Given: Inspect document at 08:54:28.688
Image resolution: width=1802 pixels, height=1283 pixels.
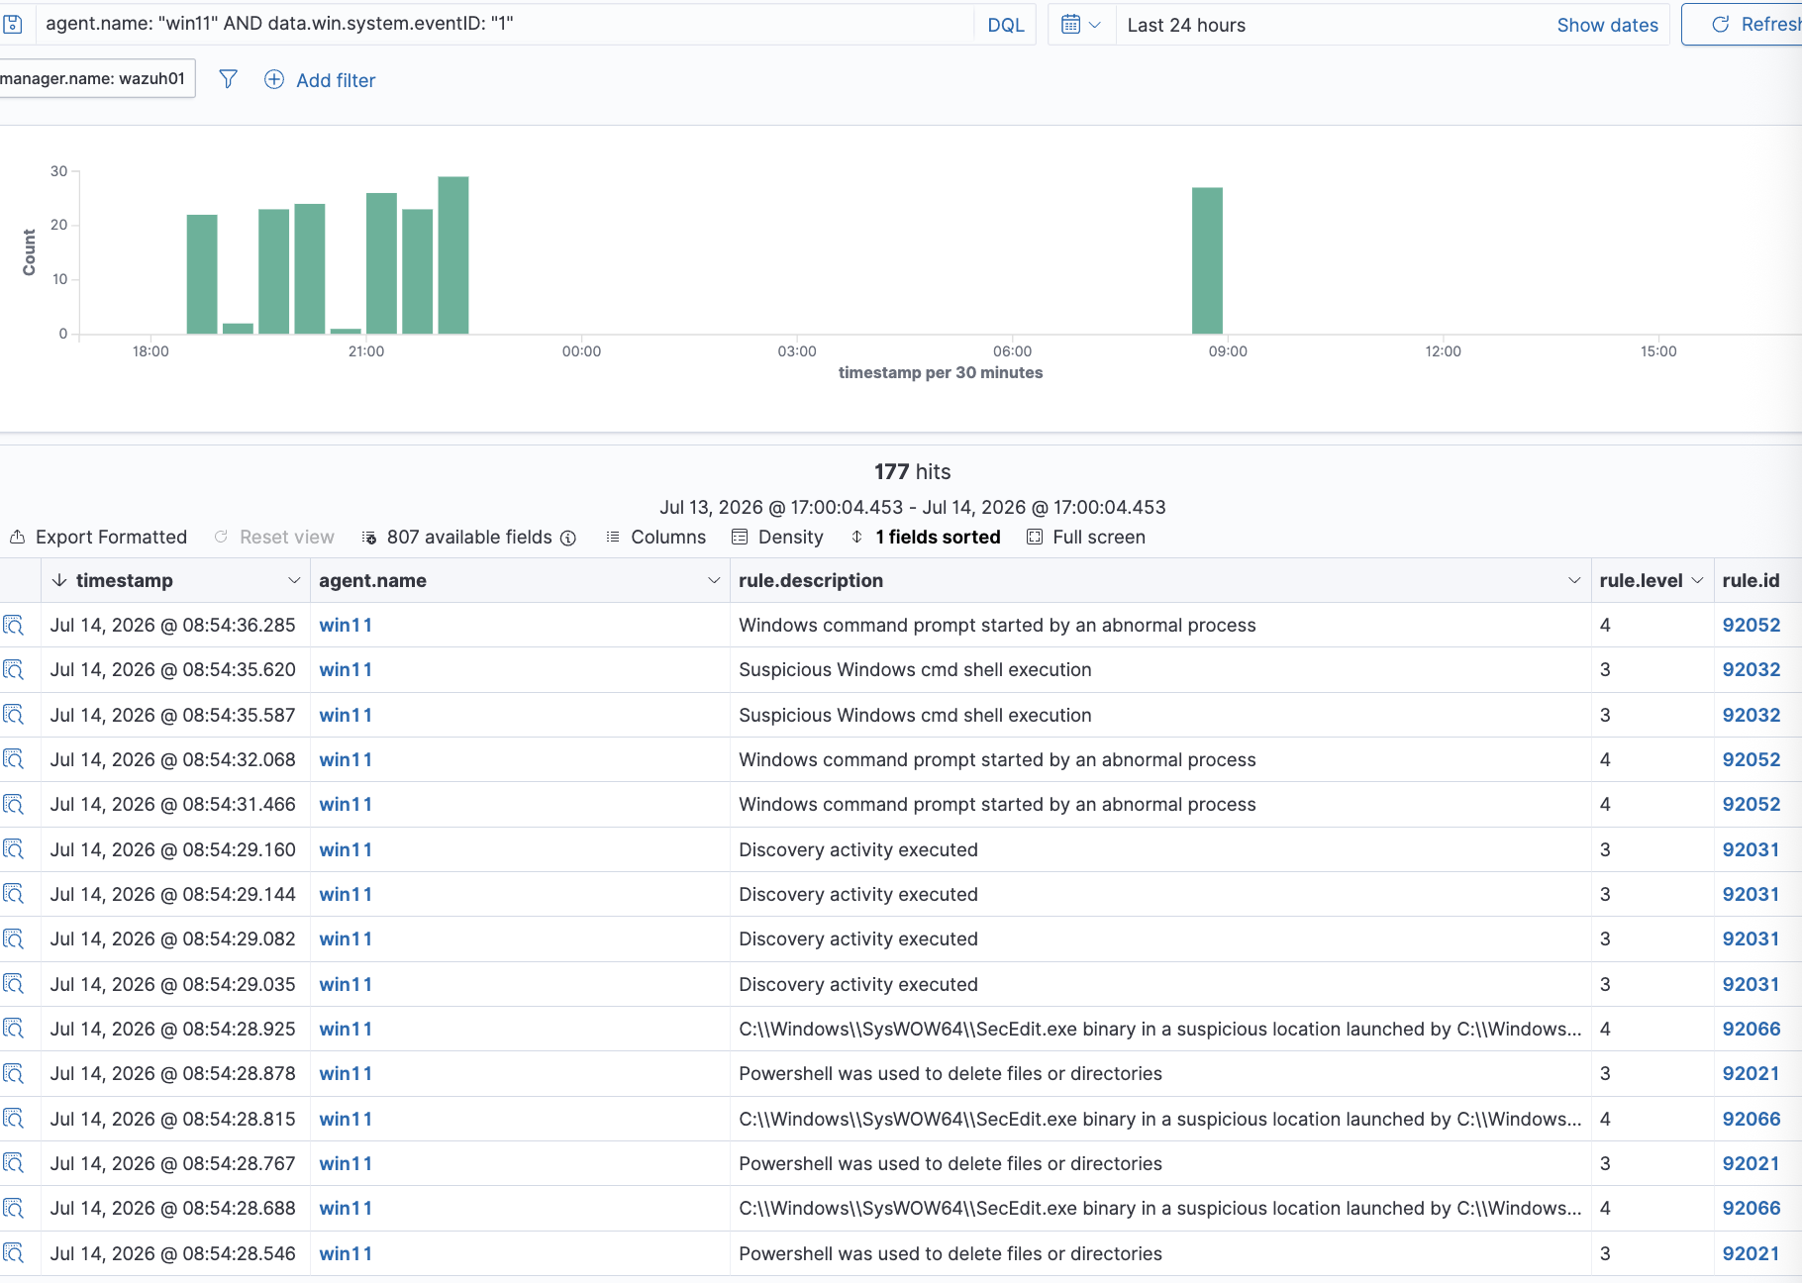Looking at the screenshot, I should (13, 1208).
